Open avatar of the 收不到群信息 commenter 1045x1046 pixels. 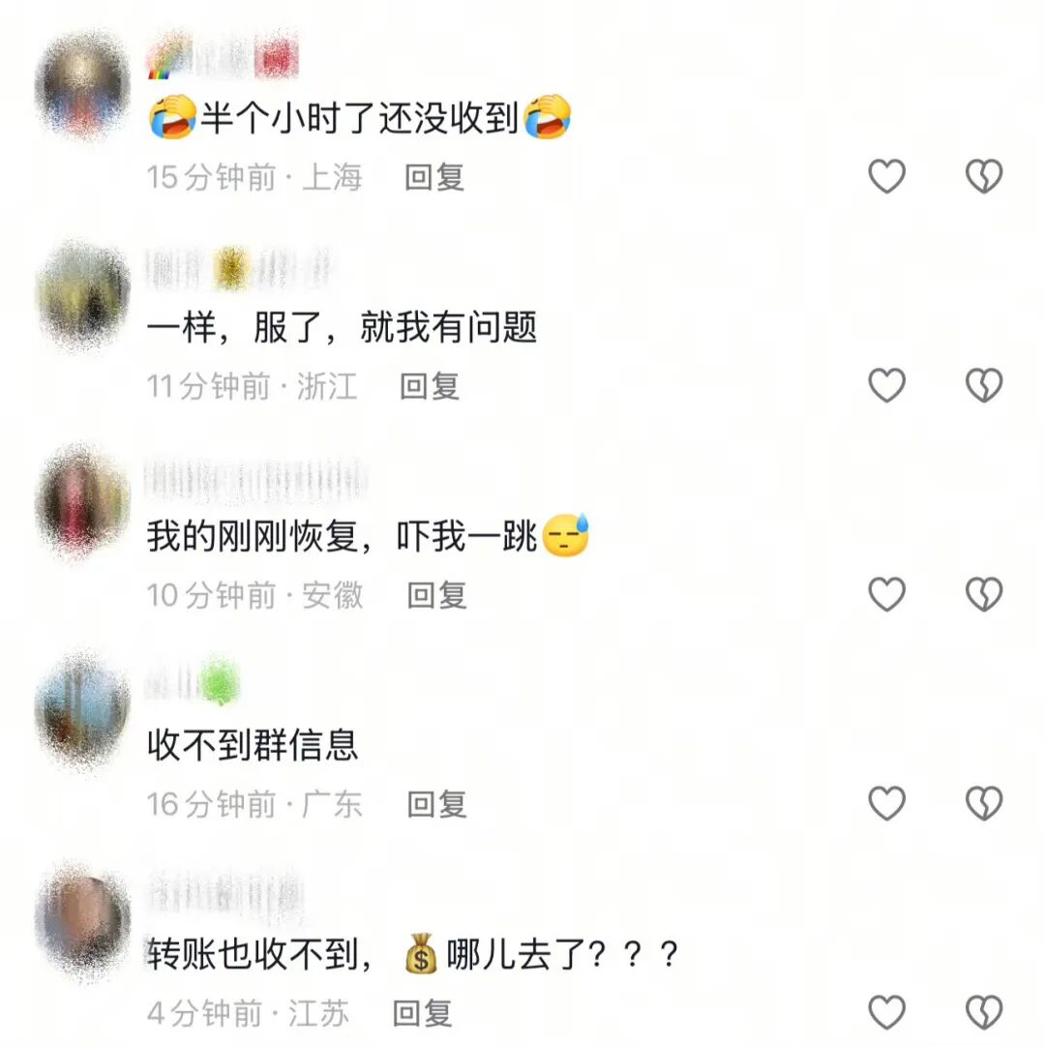(82, 712)
